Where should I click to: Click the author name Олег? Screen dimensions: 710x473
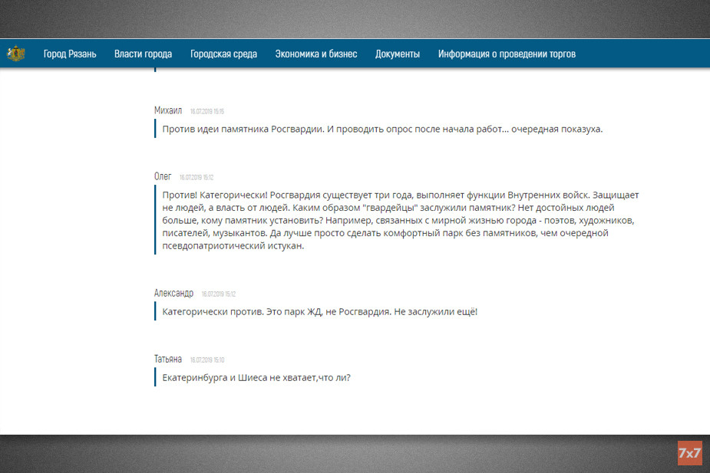(163, 176)
